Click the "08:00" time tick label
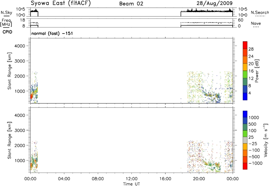This screenshot has height=186, width=269. click(98, 179)
